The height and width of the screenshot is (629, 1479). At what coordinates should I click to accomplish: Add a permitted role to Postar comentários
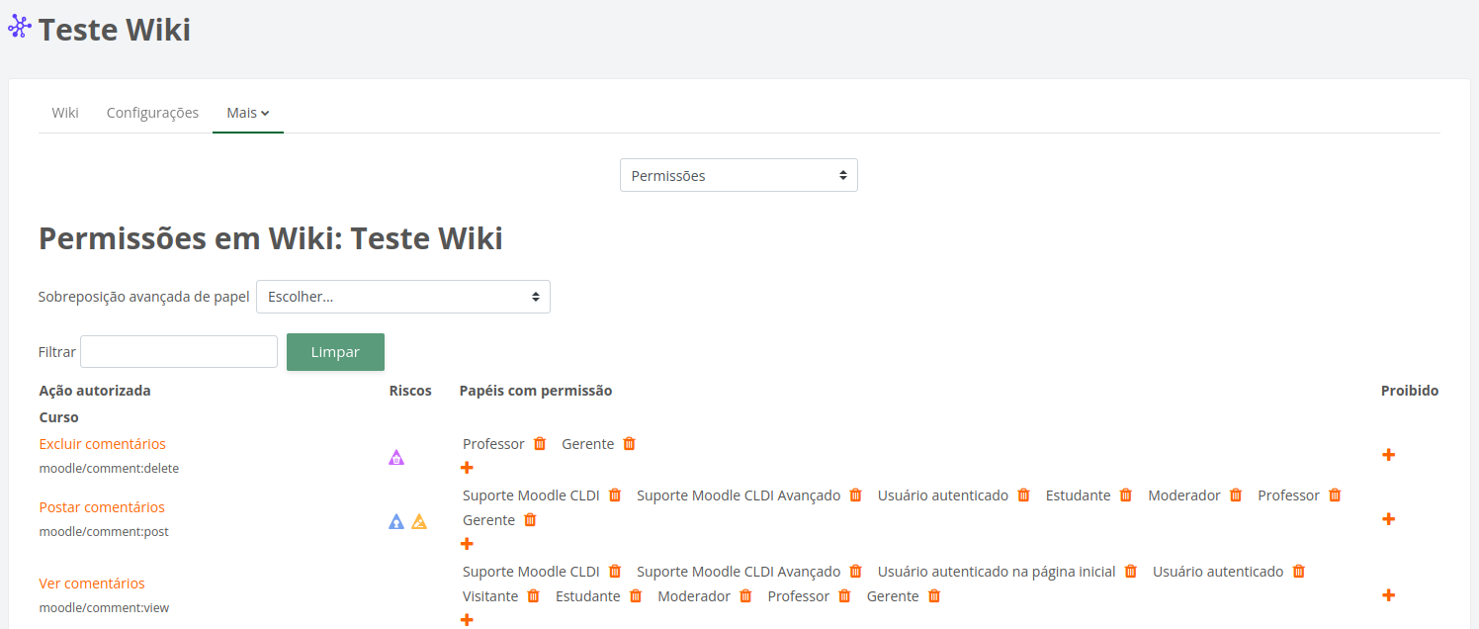pos(466,544)
